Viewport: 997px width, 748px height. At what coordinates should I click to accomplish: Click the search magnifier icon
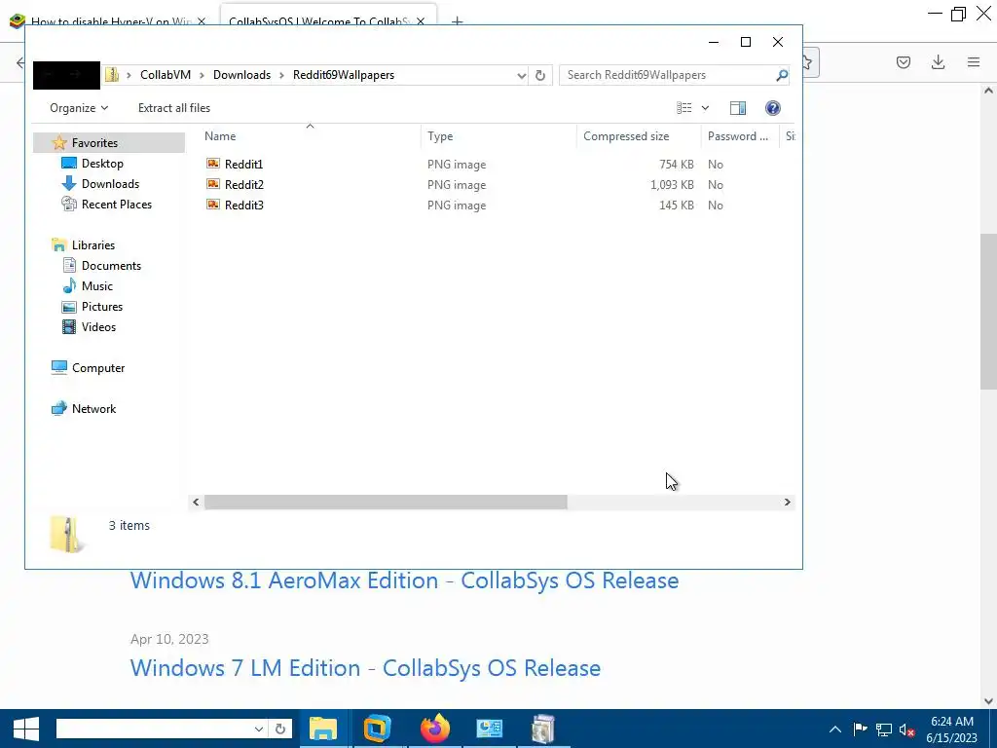point(782,75)
